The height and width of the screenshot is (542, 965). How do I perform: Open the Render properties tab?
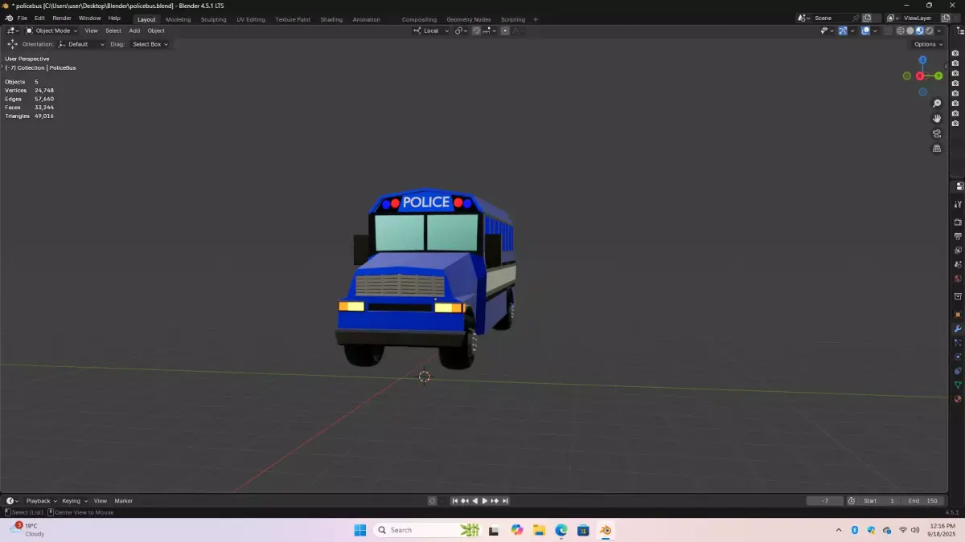coord(958,222)
